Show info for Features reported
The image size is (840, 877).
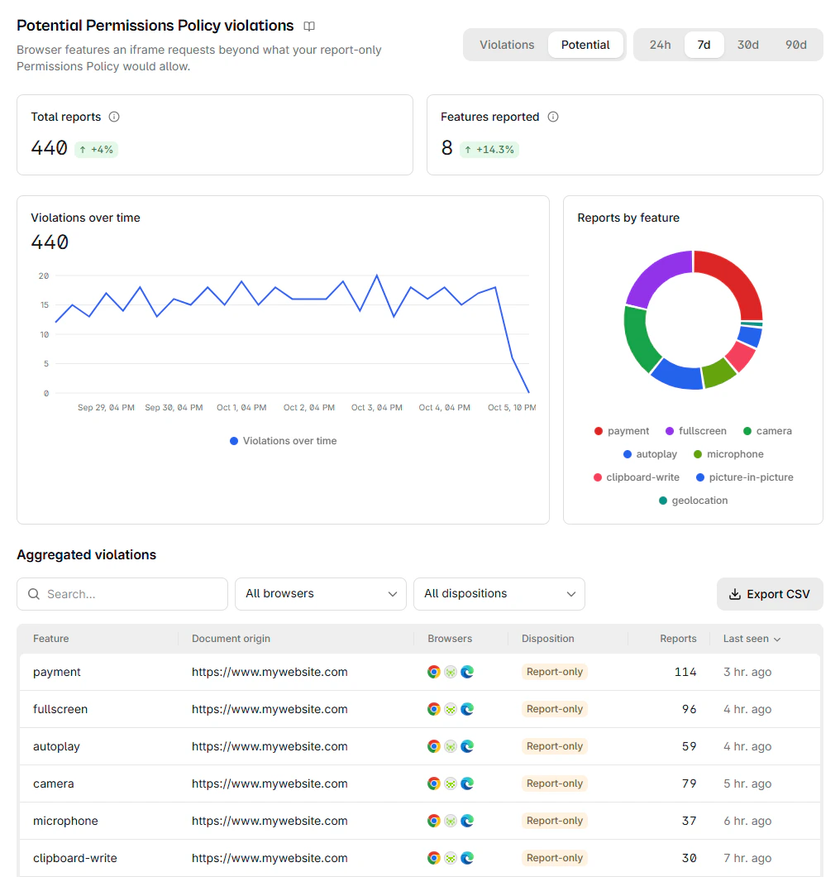tap(553, 117)
